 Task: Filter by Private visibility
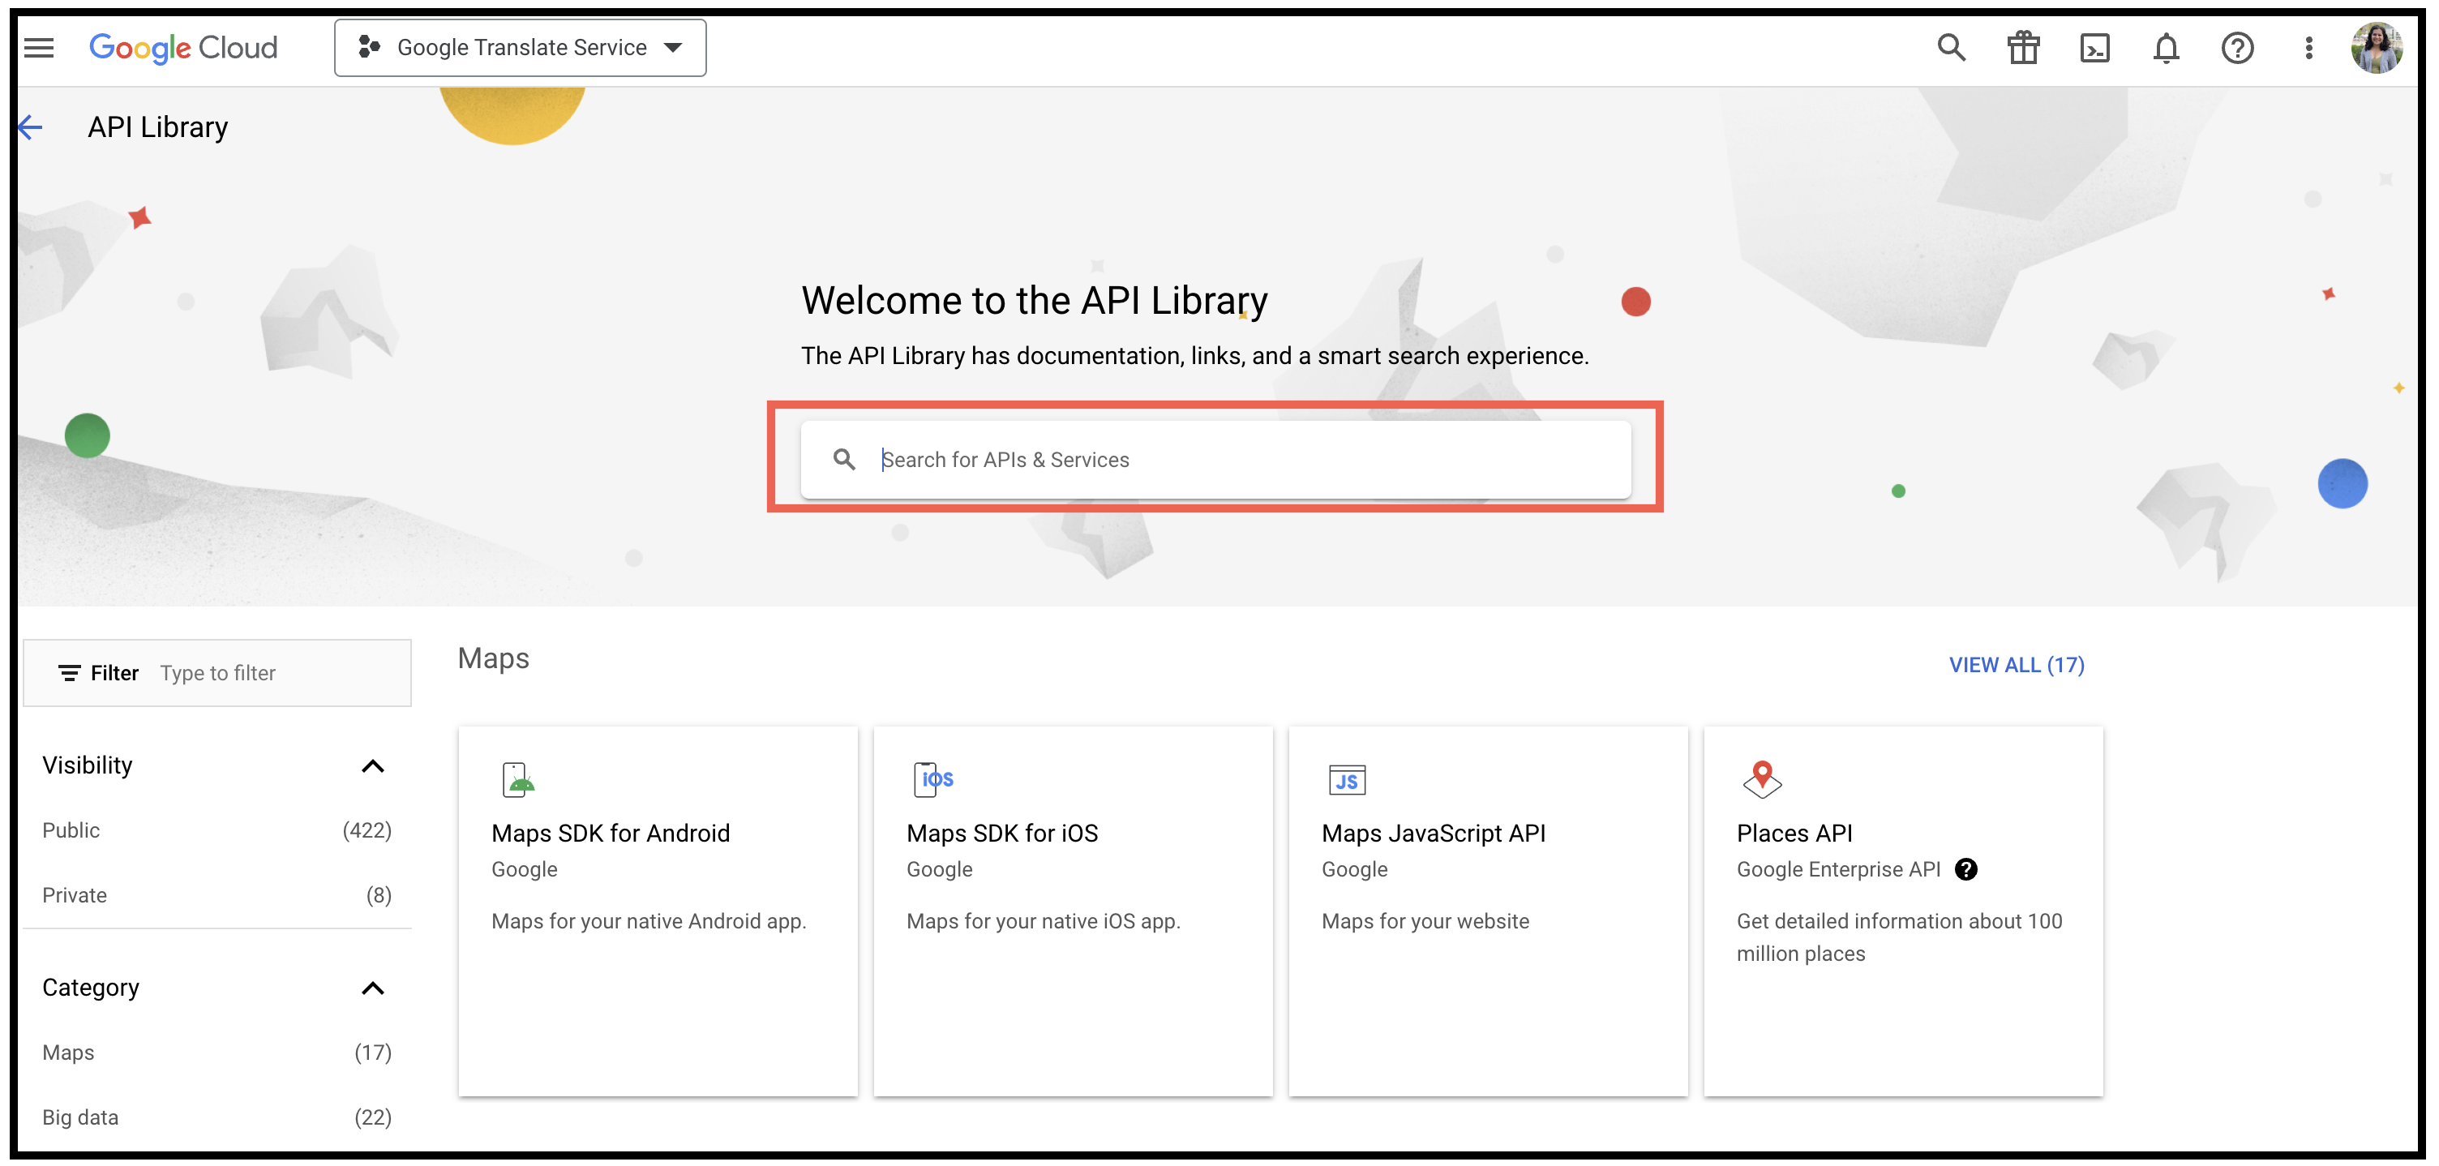[x=216, y=895]
